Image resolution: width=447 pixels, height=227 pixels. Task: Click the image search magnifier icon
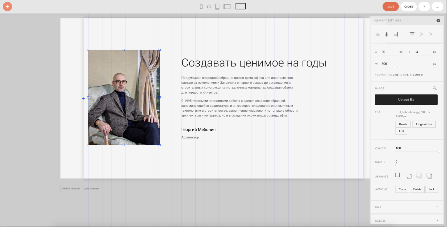tap(434, 88)
